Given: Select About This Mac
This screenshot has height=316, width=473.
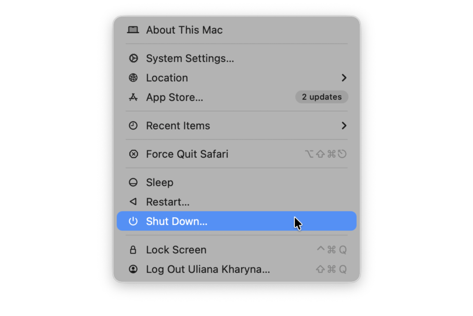Looking at the screenshot, I should [184, 30].
